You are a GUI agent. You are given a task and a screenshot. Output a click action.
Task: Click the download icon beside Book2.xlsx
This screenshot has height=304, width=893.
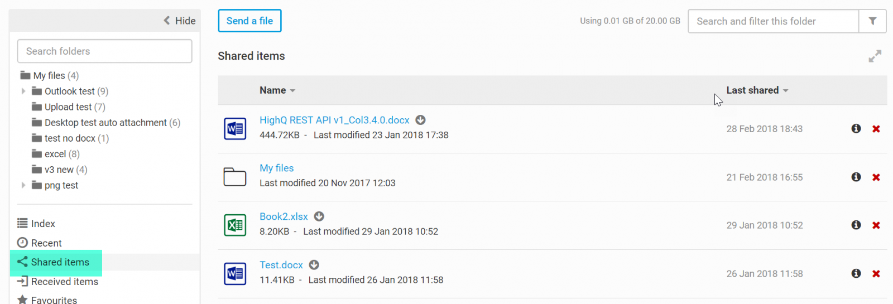pyautogui.click(x=319, y=216)
